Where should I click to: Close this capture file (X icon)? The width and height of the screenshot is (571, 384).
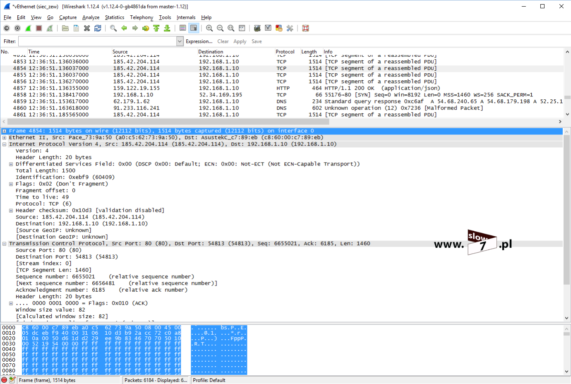click(x=87, y=28)
